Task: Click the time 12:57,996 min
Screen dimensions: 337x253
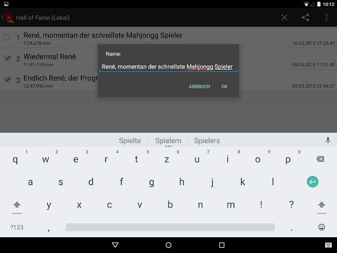Action: tap(38, 86)
